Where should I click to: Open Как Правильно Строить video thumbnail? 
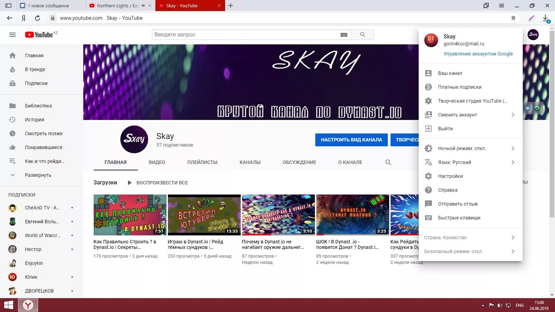130,215
